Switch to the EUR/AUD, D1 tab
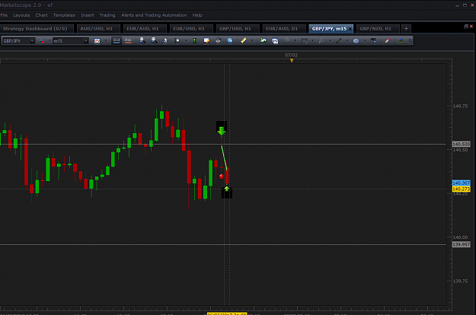The image size is (476, 315). coord(284,28)
